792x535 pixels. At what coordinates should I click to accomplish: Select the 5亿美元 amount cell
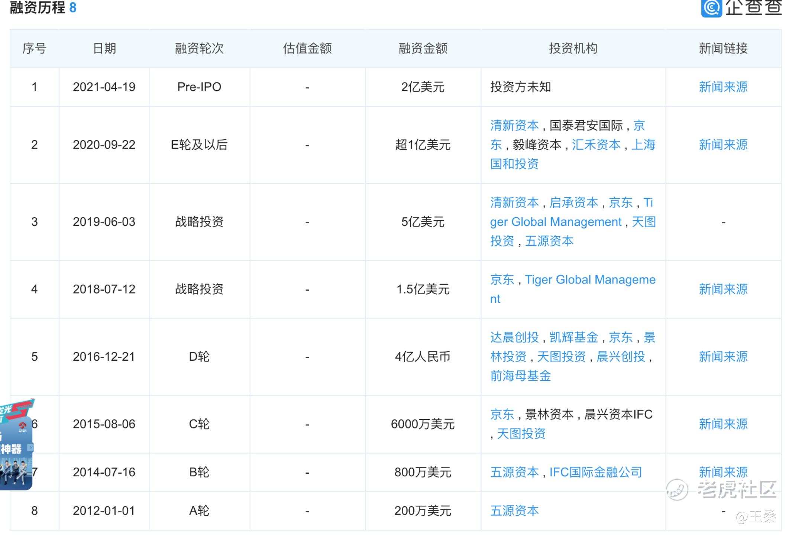[423, 222]
